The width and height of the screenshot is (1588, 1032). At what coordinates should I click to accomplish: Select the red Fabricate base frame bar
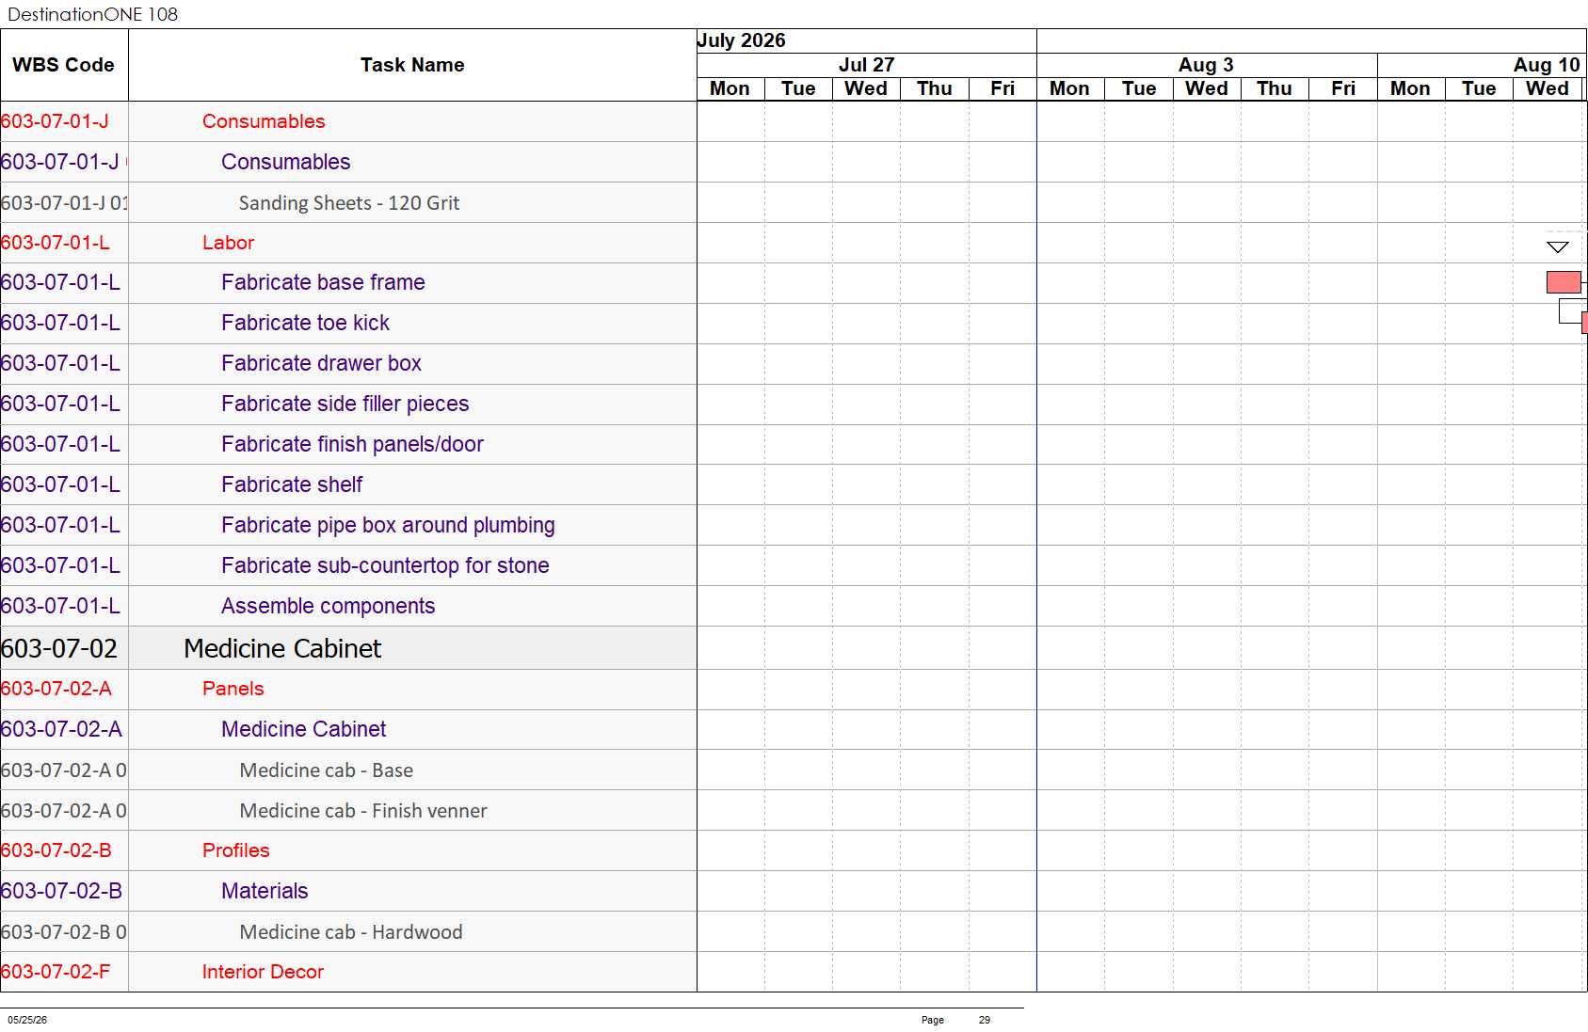pyautogui.click(x=1564, y=282)
